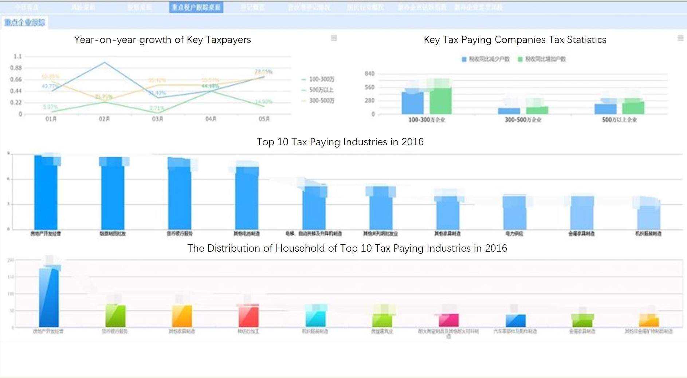Click the 04月 x-axis label
Screen dimensions: 687x378
[211, 119]
